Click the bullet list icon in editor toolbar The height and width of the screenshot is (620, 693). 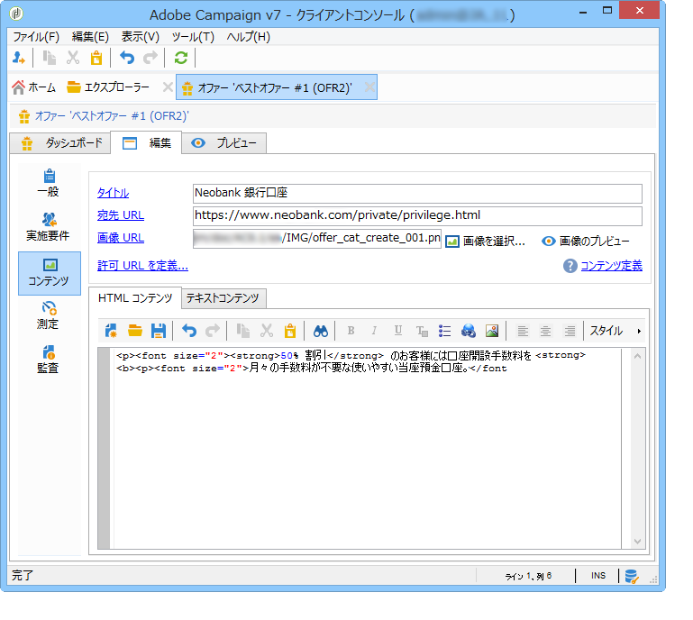444,331
